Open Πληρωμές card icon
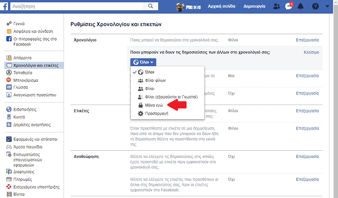Viewport: 338px width, 198px height. point(9,179)
